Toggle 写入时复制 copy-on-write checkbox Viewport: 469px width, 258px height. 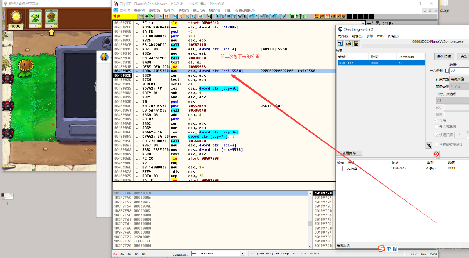pos(437,126)
